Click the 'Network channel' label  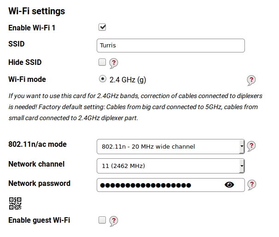(36, 164)
